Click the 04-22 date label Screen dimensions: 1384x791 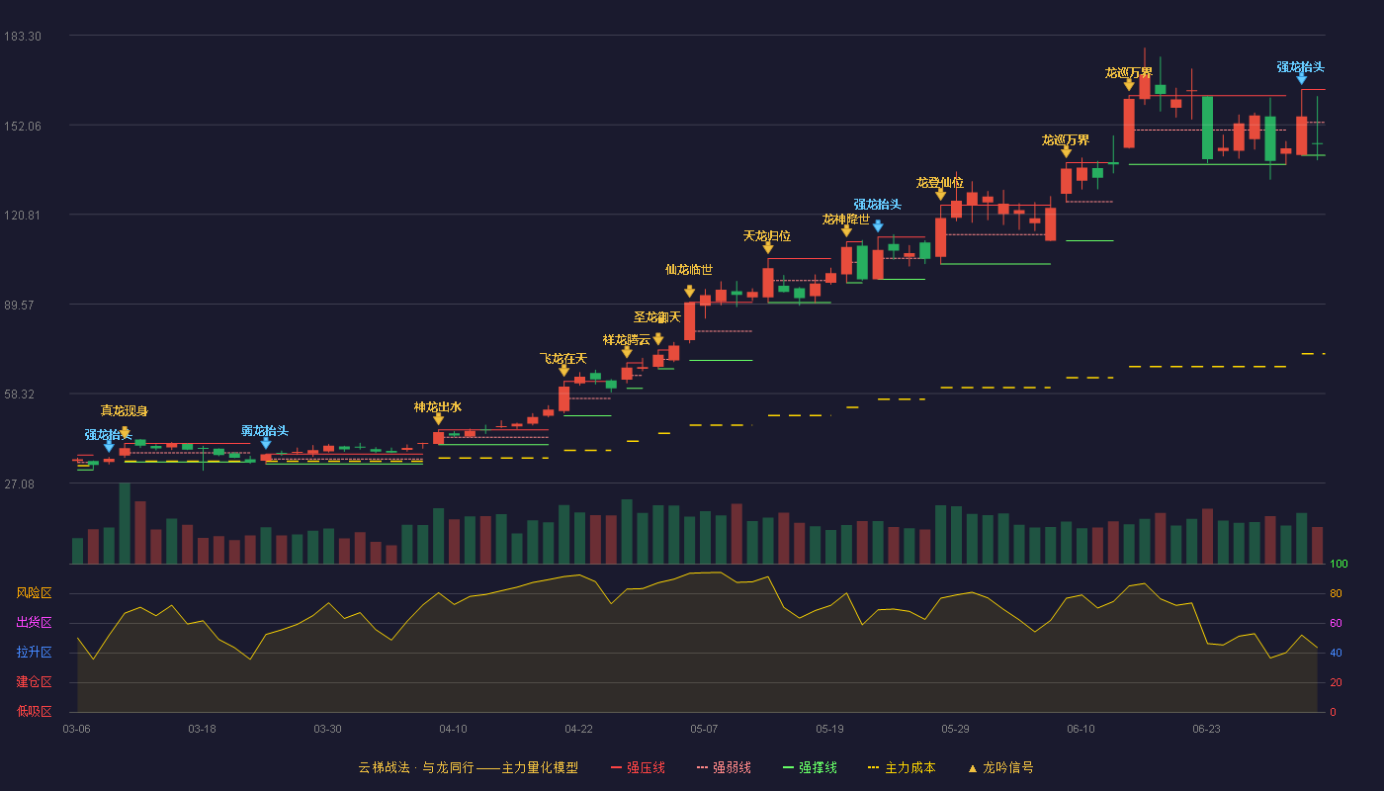(578, 729)
